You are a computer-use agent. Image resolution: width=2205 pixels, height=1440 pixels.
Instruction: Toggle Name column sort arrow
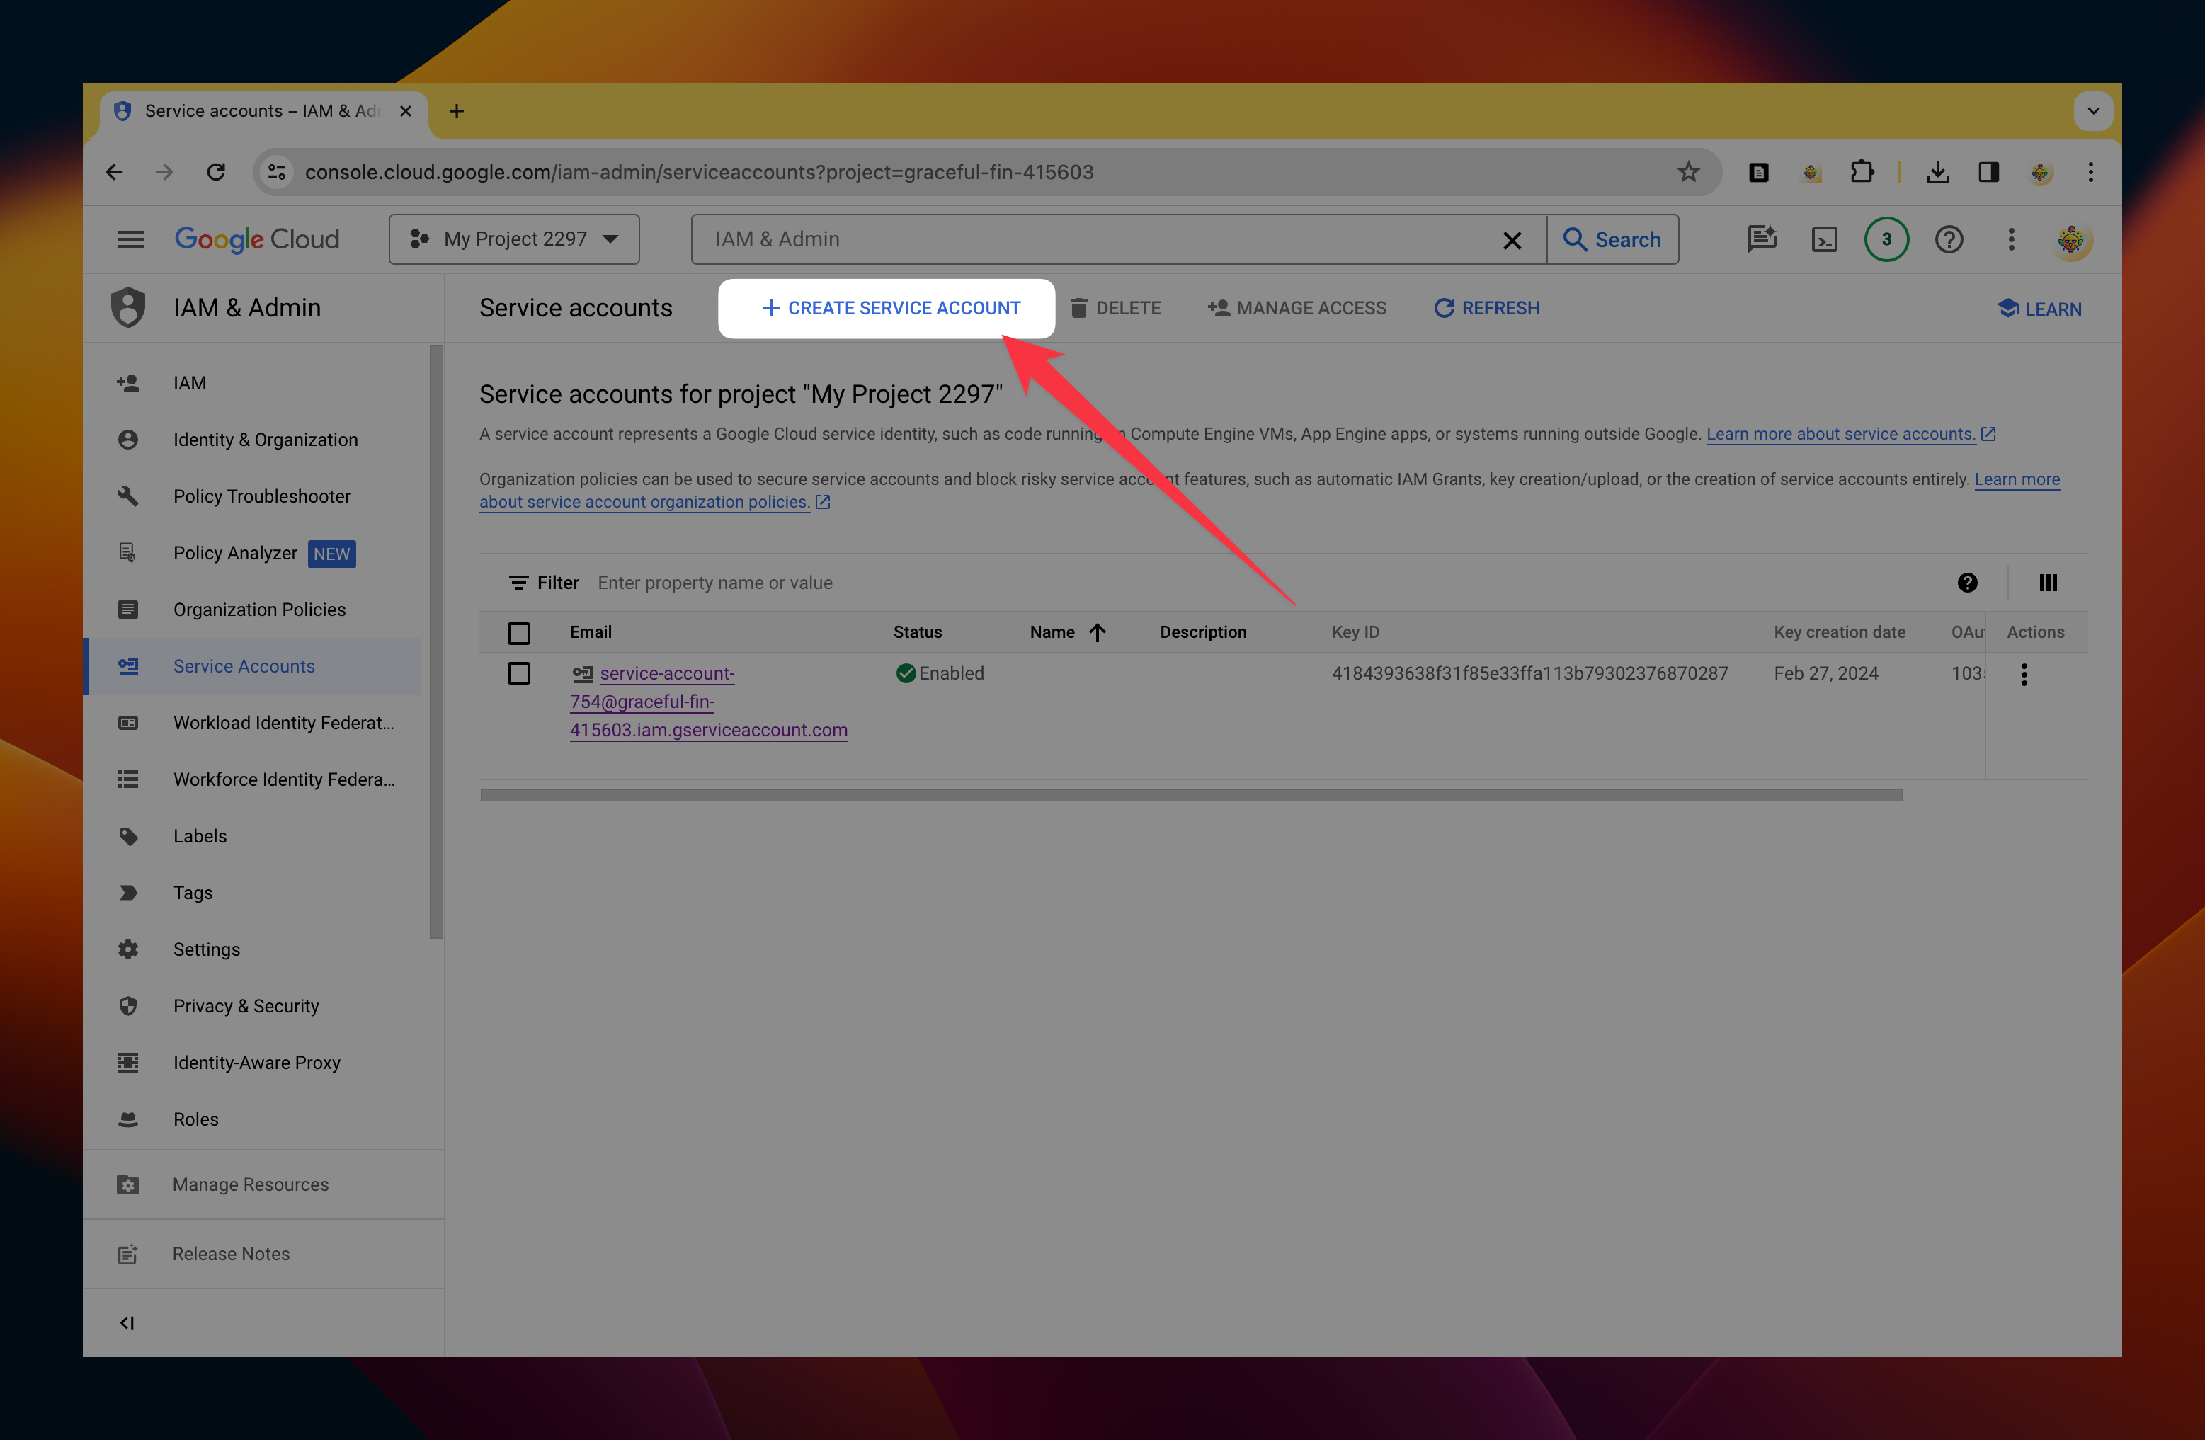tap(1097, 632)
